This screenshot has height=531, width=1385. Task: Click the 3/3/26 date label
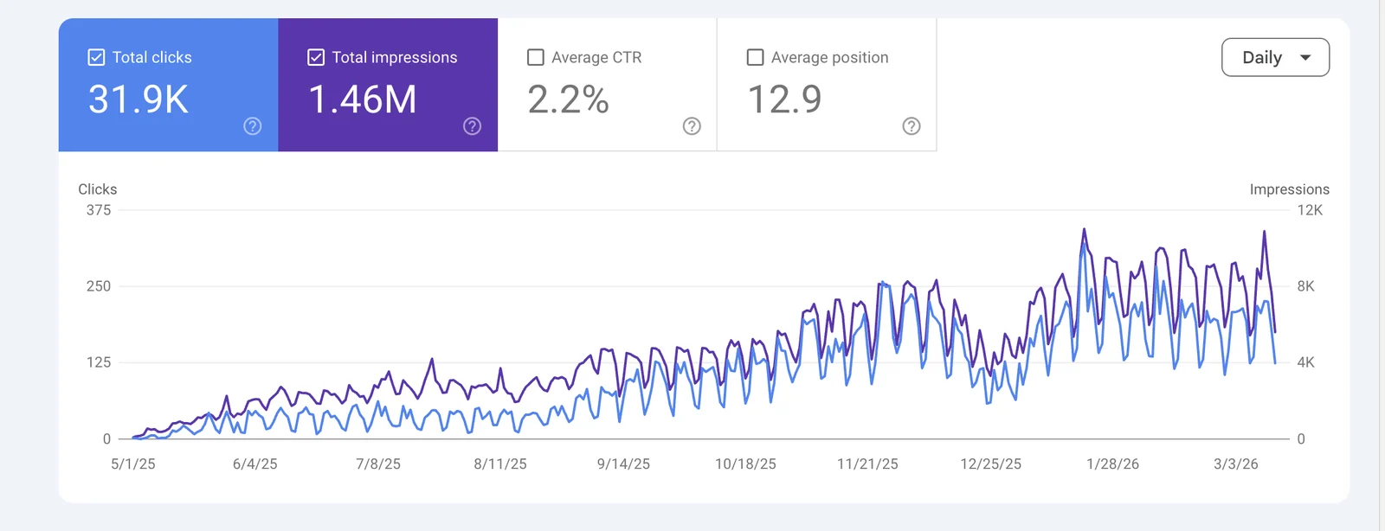coord(1236,464)
